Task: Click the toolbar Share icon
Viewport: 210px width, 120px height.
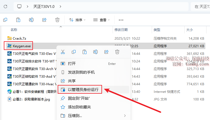Action: (44, 20)
